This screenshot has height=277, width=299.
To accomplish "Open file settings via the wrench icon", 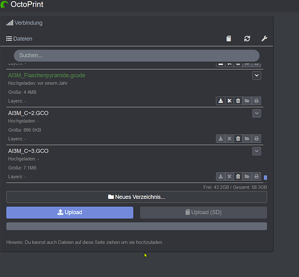I will pyautogui.click(x=264, y=39).
